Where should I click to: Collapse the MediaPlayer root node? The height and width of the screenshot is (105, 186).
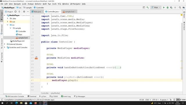[5, 15]
